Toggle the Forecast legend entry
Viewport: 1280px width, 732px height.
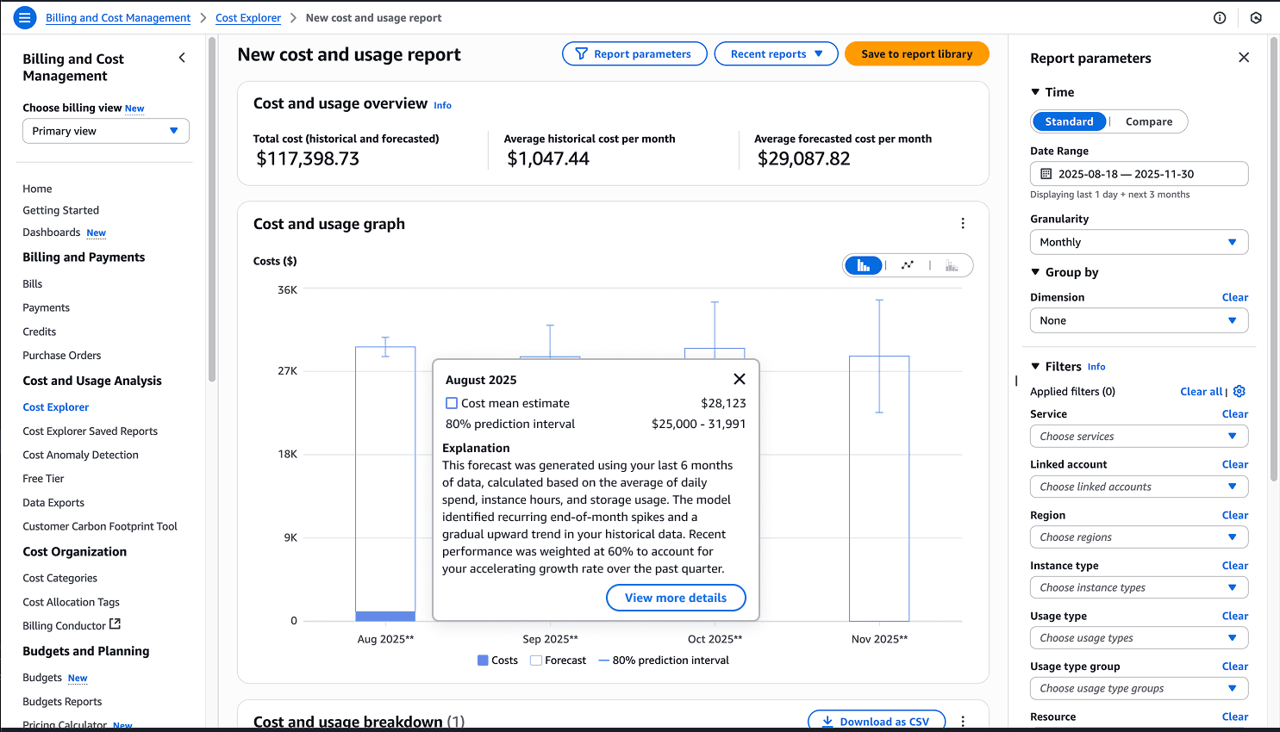click(559, 661)
